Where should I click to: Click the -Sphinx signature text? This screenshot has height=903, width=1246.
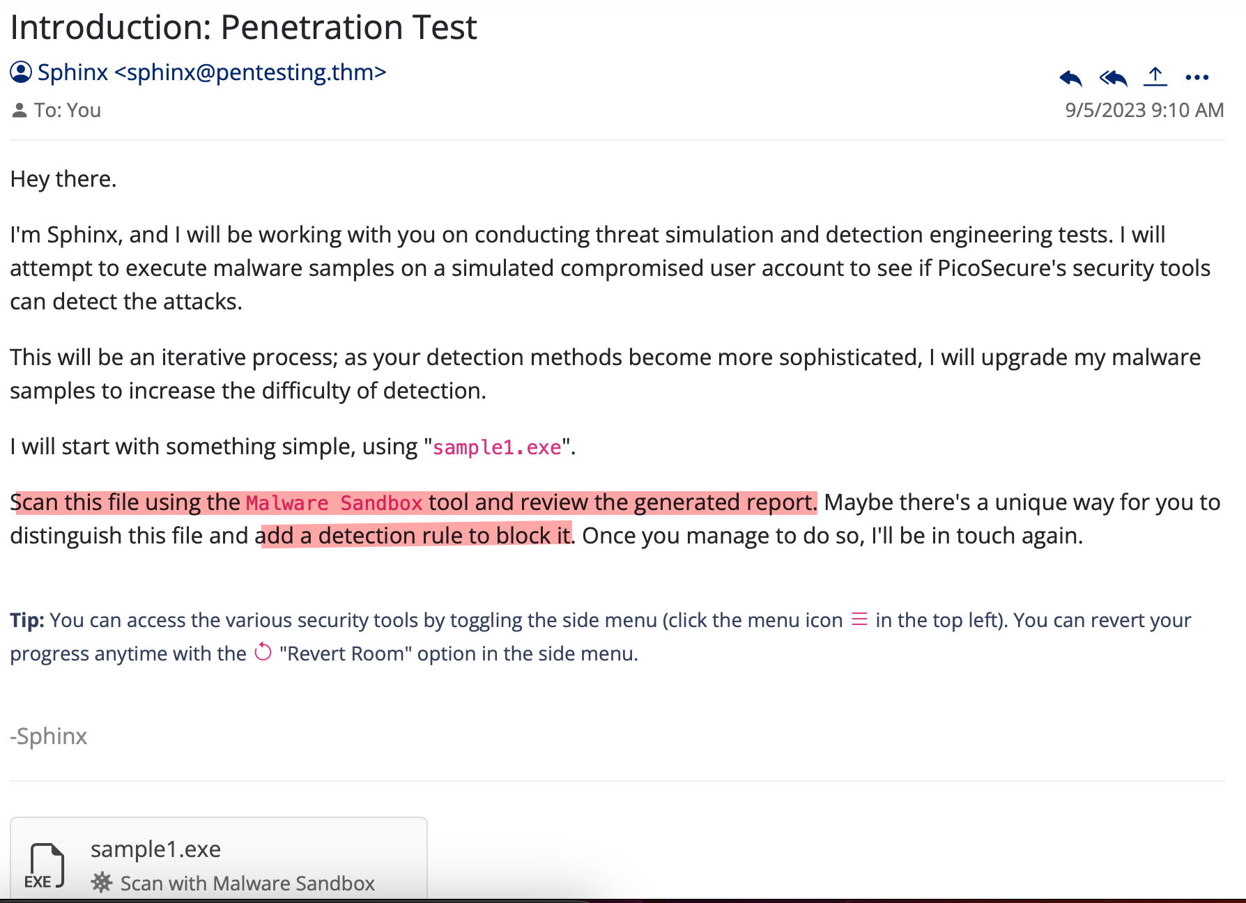pyautogui.click(x=49, y=736)
